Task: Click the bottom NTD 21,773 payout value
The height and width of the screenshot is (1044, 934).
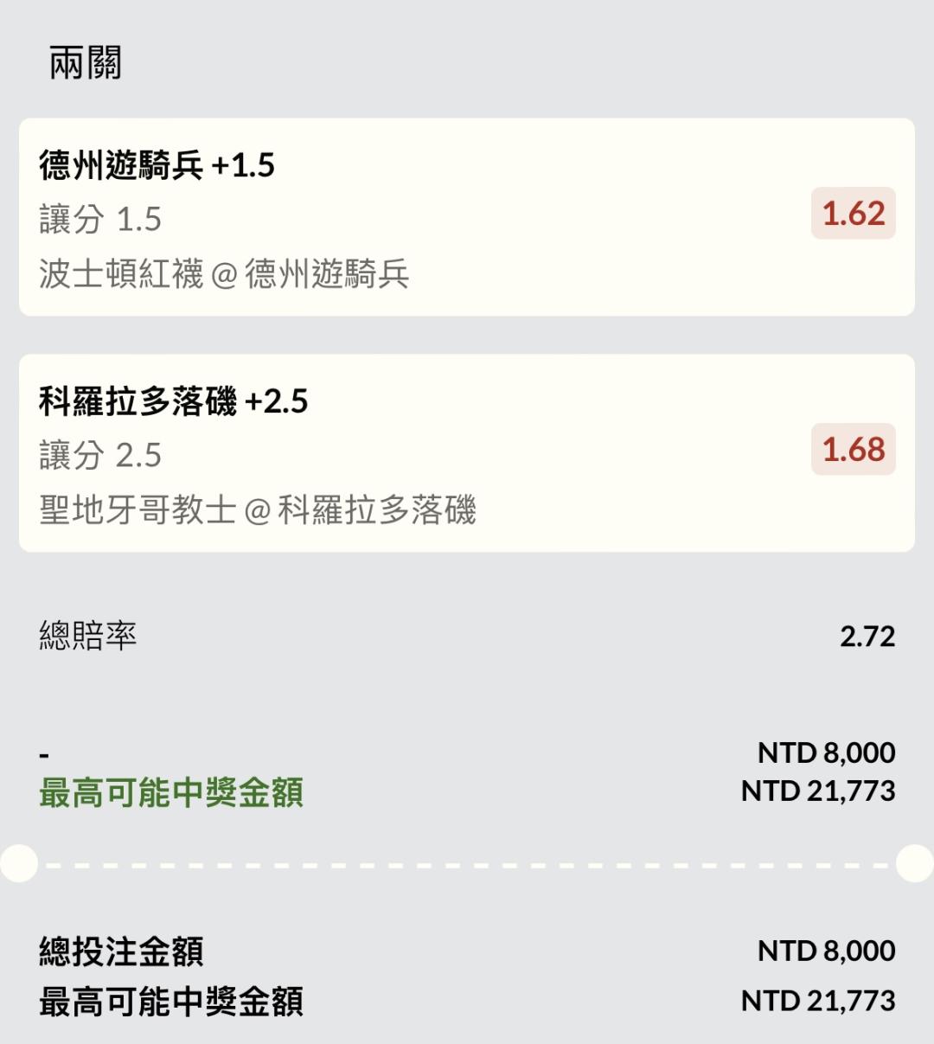Action: [x=818, y=1001]
